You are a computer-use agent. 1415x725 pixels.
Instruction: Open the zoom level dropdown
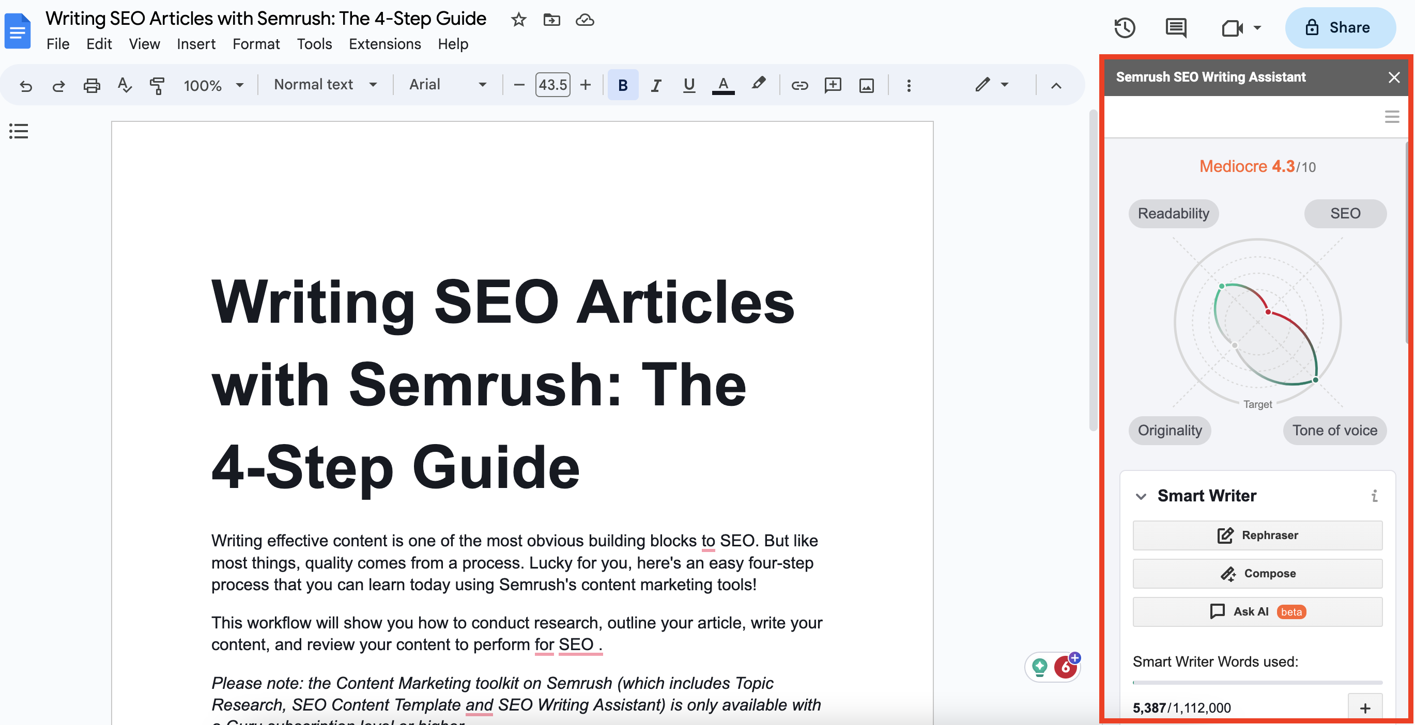213,86
